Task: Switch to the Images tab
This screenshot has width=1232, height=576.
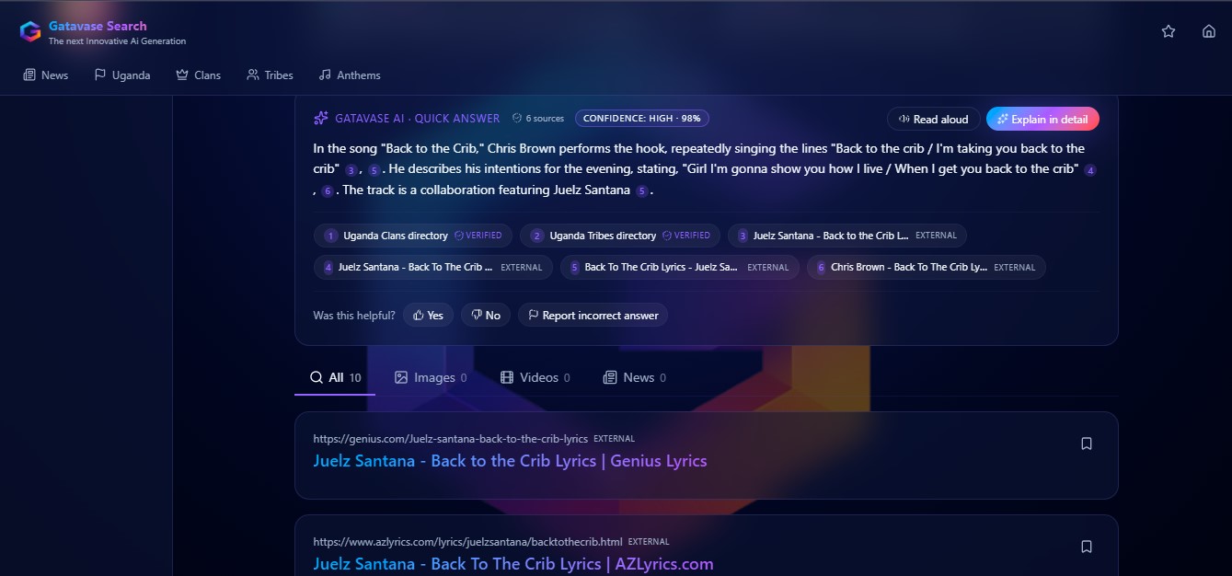Action: click(x=430, y=377)
